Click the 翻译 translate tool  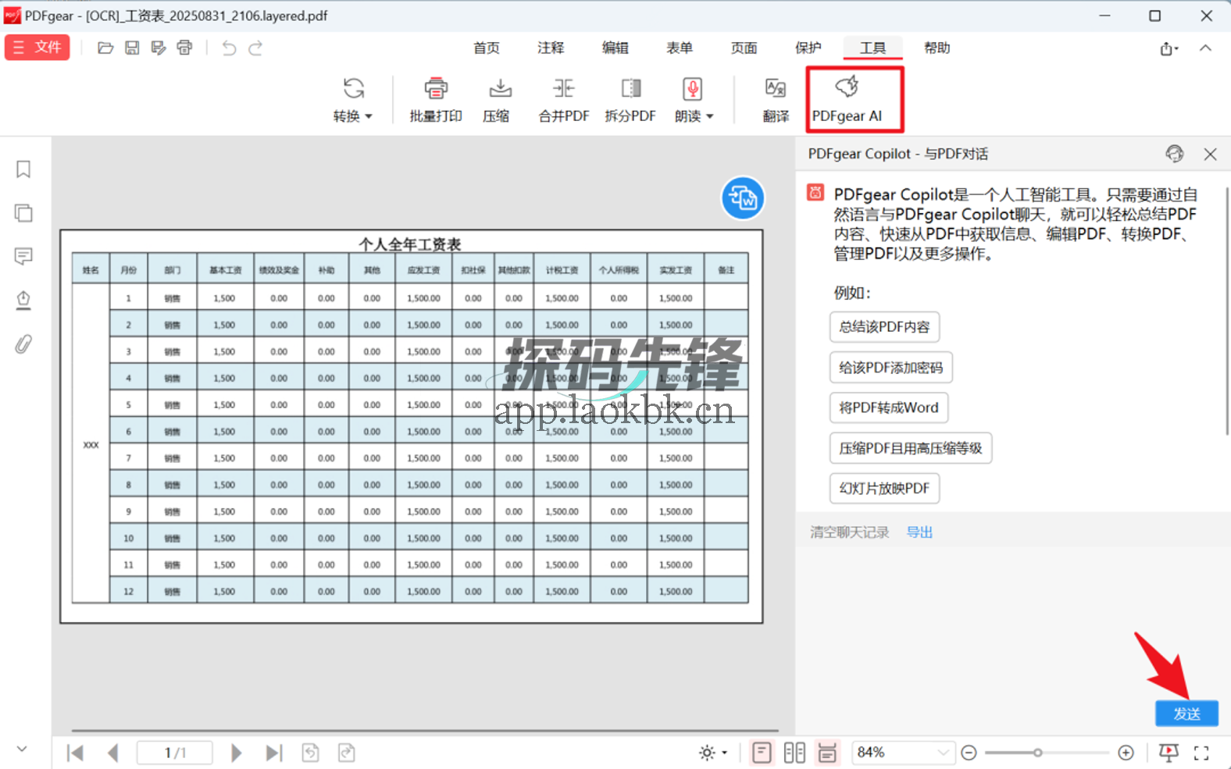tap(776, 100)
